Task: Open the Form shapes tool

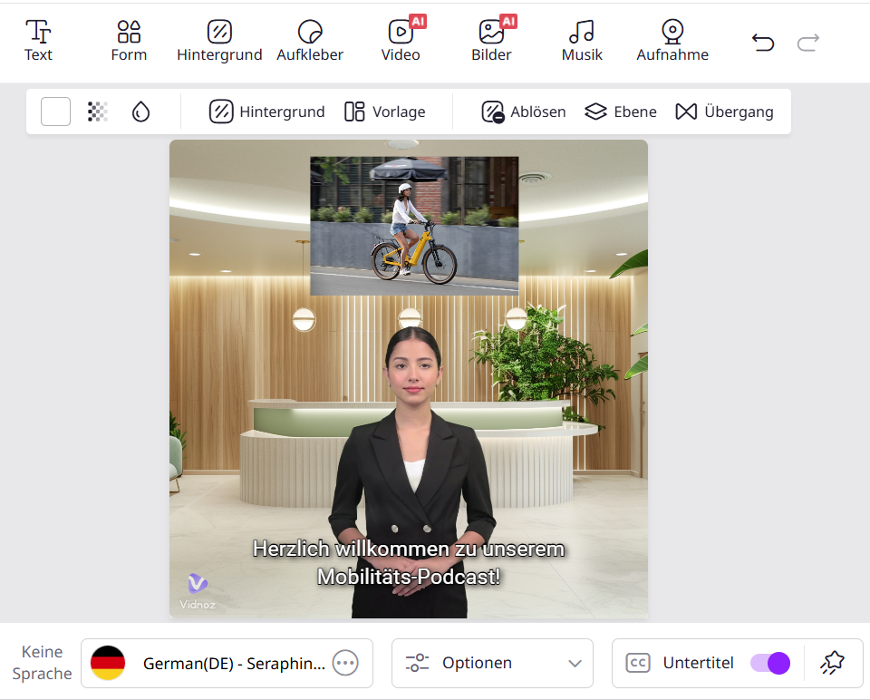Action: (129, 41)
